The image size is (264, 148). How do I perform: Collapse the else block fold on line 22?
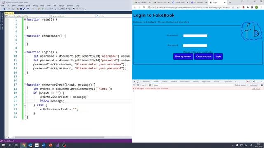(x=25, y=105)
